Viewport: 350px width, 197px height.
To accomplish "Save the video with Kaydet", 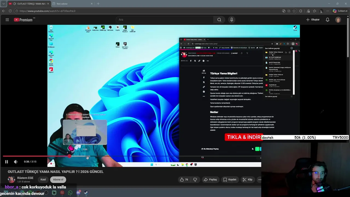I will pyautogui.click(x=230, y=179).
